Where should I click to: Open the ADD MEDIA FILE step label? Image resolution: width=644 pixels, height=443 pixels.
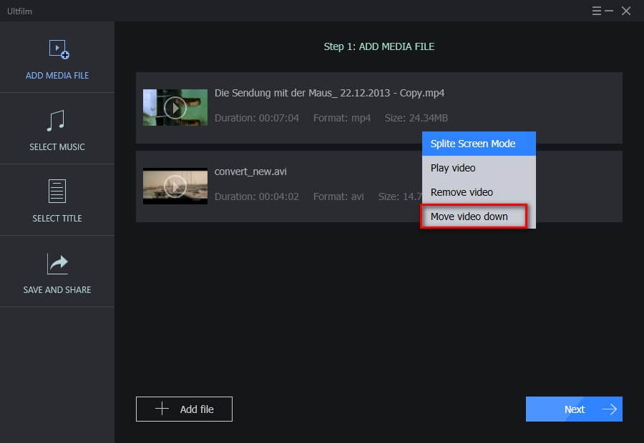[57, 76]
